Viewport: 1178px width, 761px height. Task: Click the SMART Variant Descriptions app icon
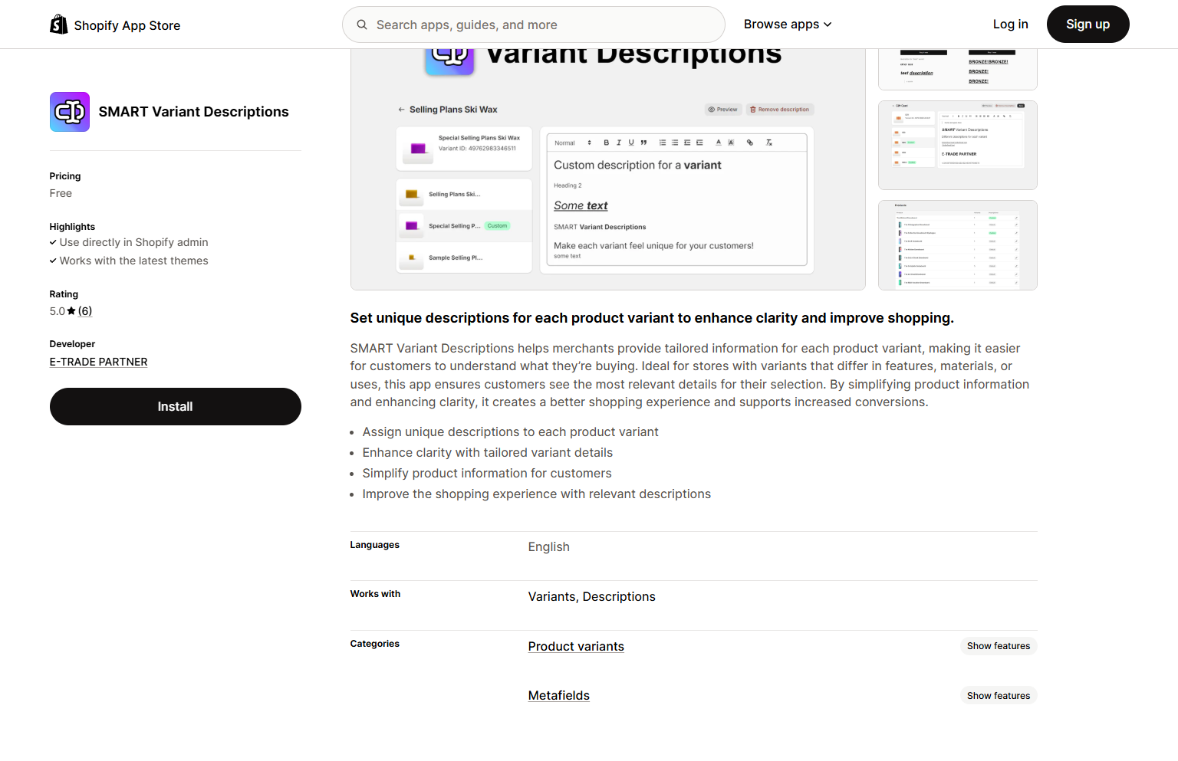point(70,112)
